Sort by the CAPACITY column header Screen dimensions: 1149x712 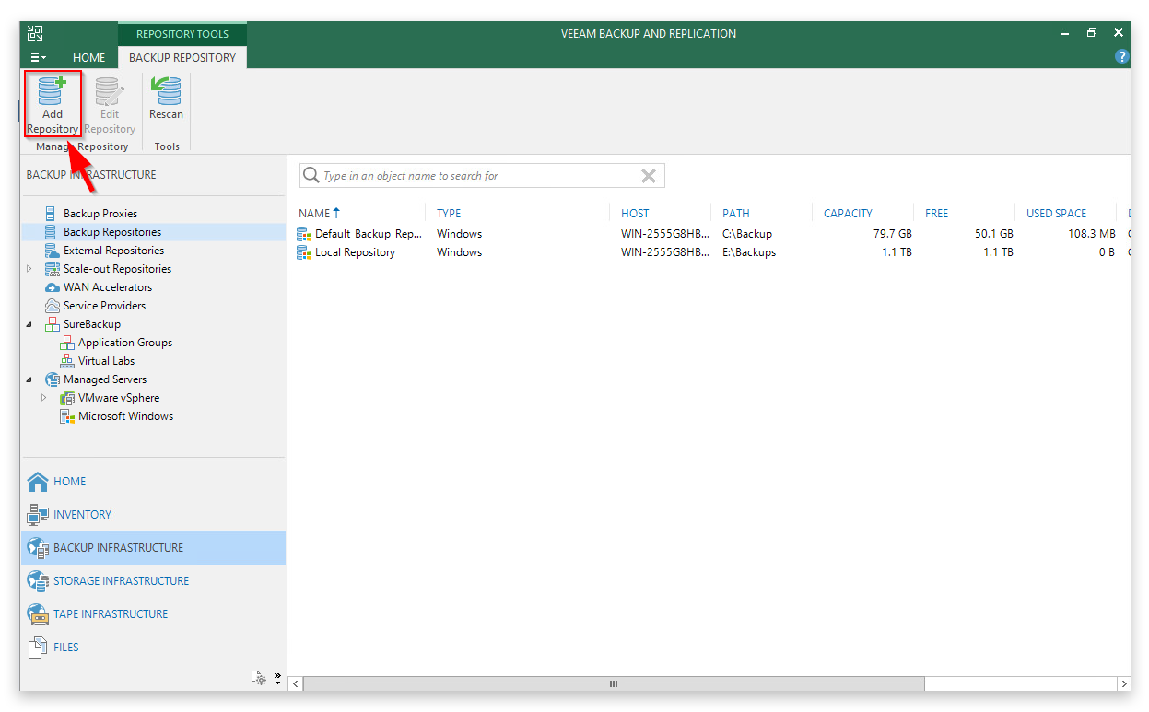click(848, 214)
